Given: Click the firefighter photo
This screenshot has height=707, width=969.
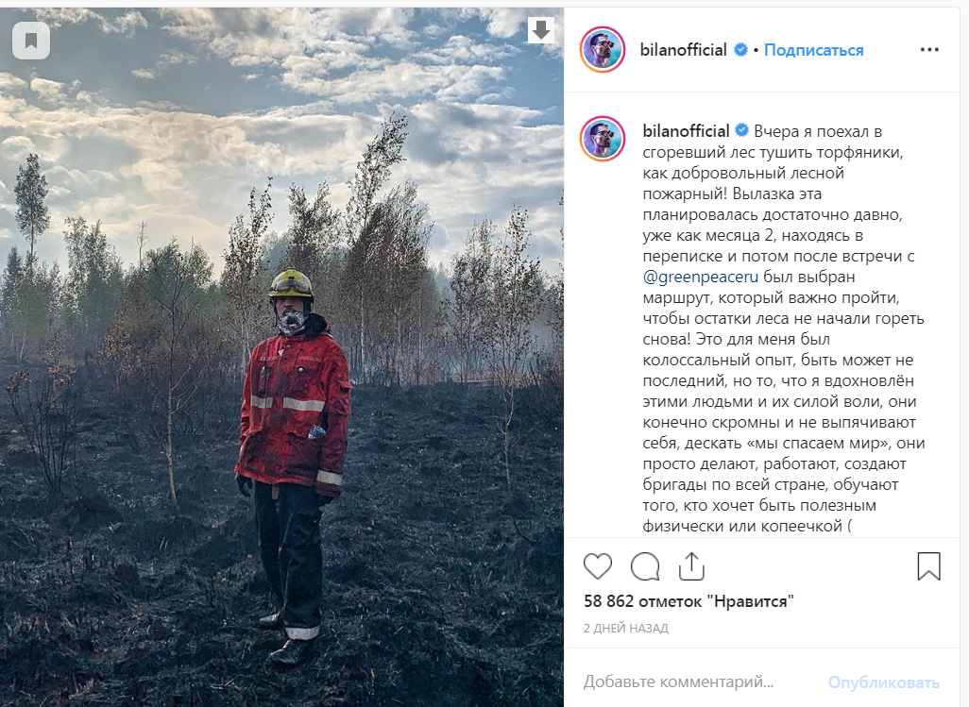Looking at the screenshot, I should pyautogui.click(x=281, y=357).
